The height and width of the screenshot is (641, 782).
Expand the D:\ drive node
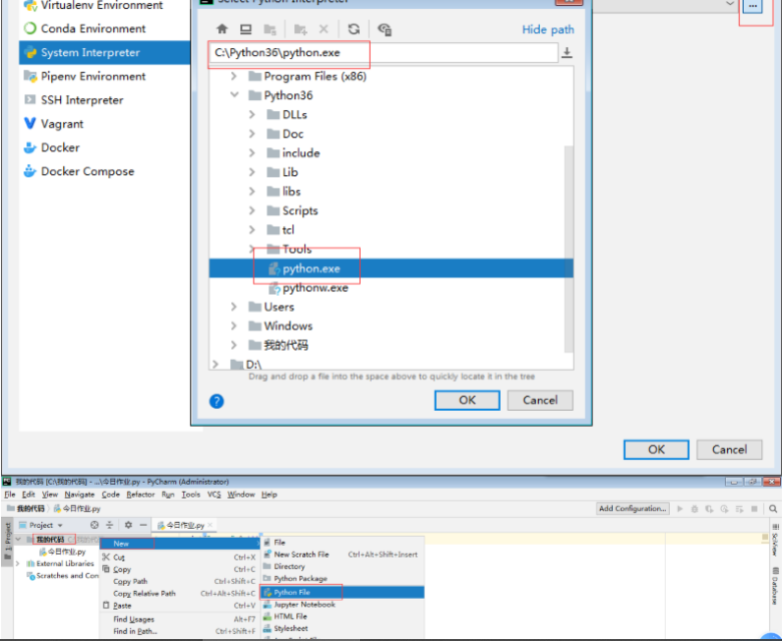[x=215, y=365]
